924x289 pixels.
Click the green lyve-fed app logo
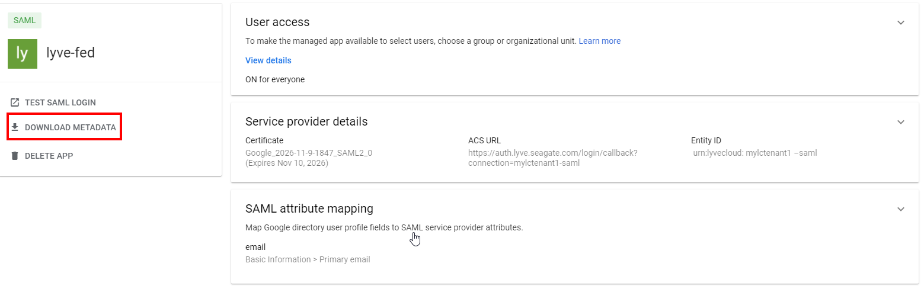(23, 53)
